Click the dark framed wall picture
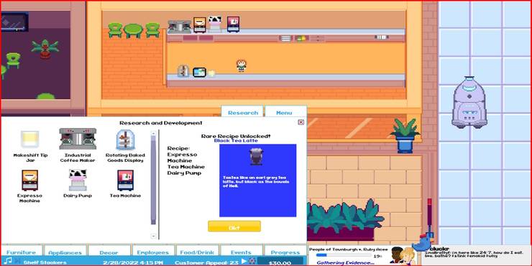Screen dimensions: 532x266 (x=14, y=22)
